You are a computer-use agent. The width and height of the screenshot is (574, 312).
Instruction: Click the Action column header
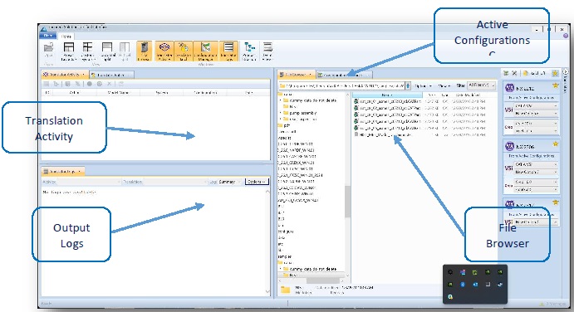75,93
